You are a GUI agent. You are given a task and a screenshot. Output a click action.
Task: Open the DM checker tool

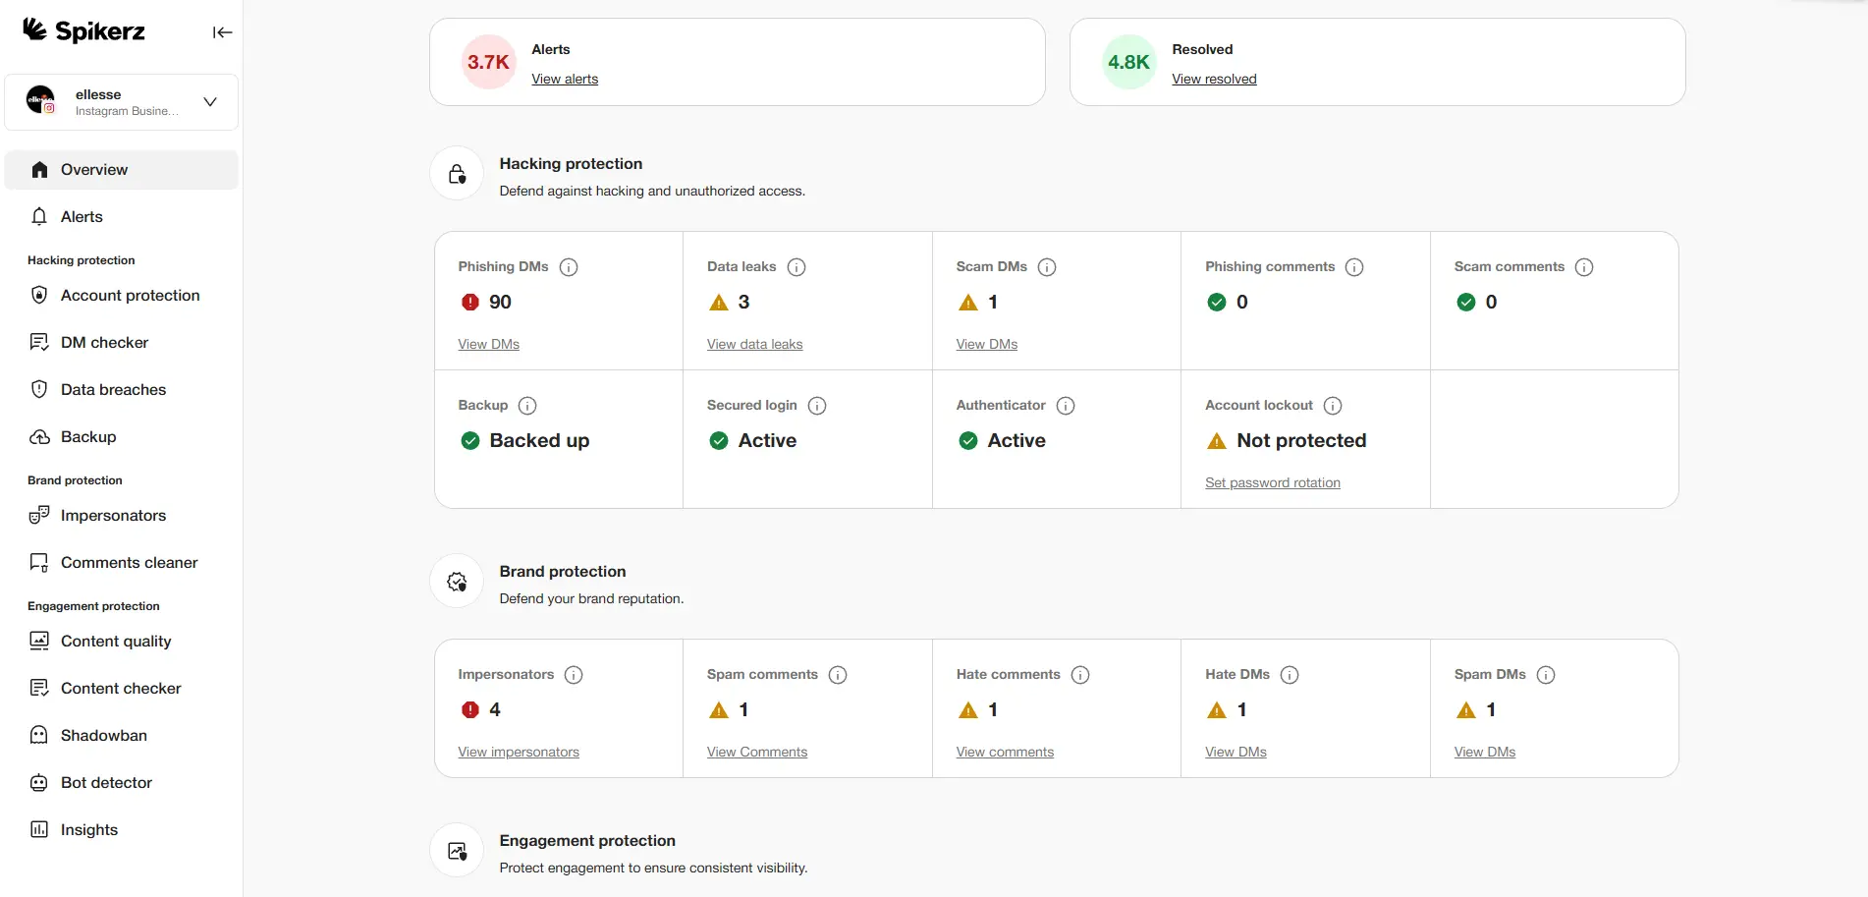104,342
